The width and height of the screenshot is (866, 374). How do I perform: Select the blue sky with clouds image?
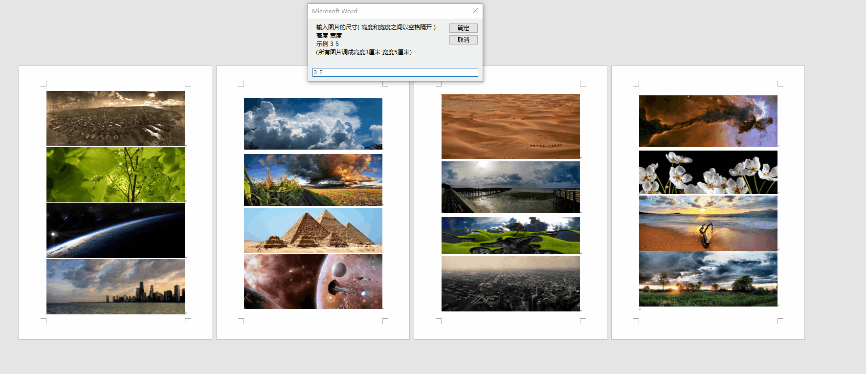(x=313, y=124)
